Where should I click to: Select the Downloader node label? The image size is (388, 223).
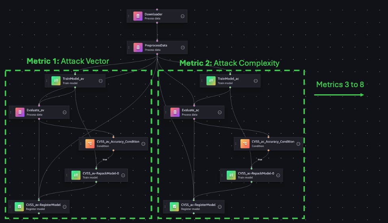(x=154, y=14)
